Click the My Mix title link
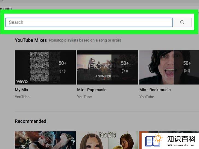 21,90
